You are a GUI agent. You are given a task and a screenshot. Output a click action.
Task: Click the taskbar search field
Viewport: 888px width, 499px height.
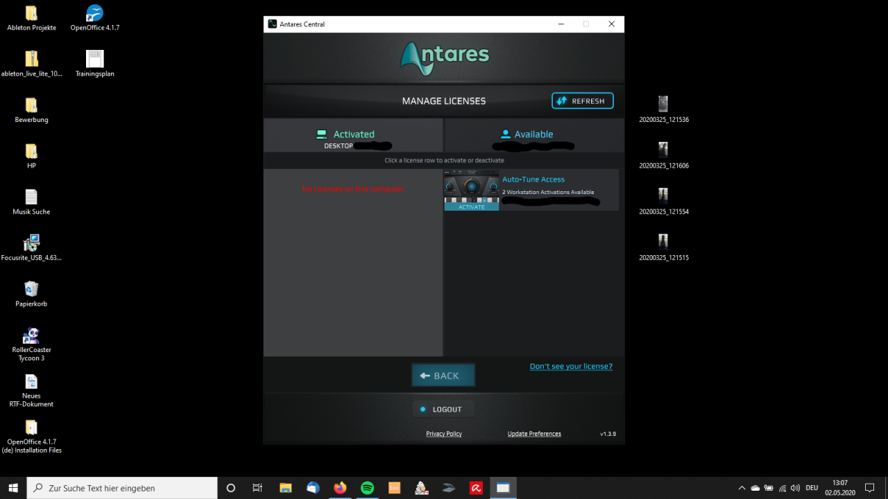(x=122, y=488)
